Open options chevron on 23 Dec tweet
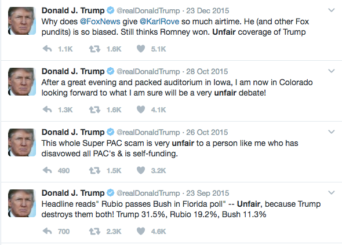 pyautogui.click(x=332, y=10)
